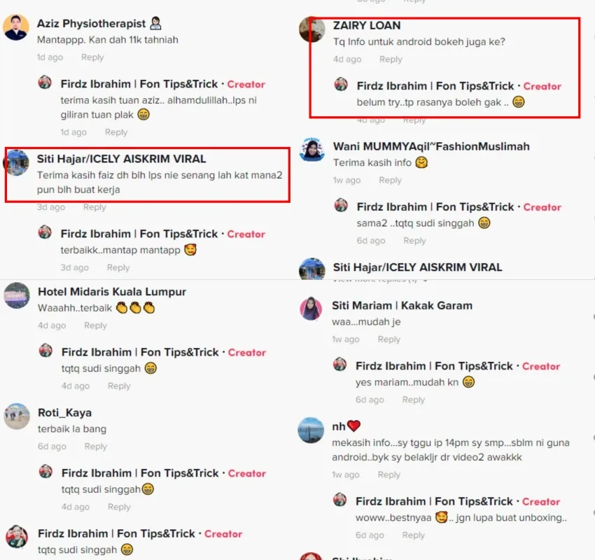Reply to Wani MUMMYAqil's comment
The height and width of the screenshot is (560, 595).
[390, 180]
